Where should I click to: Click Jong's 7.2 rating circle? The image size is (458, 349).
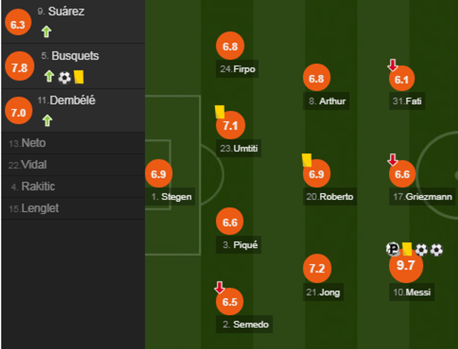click(317, 268)
